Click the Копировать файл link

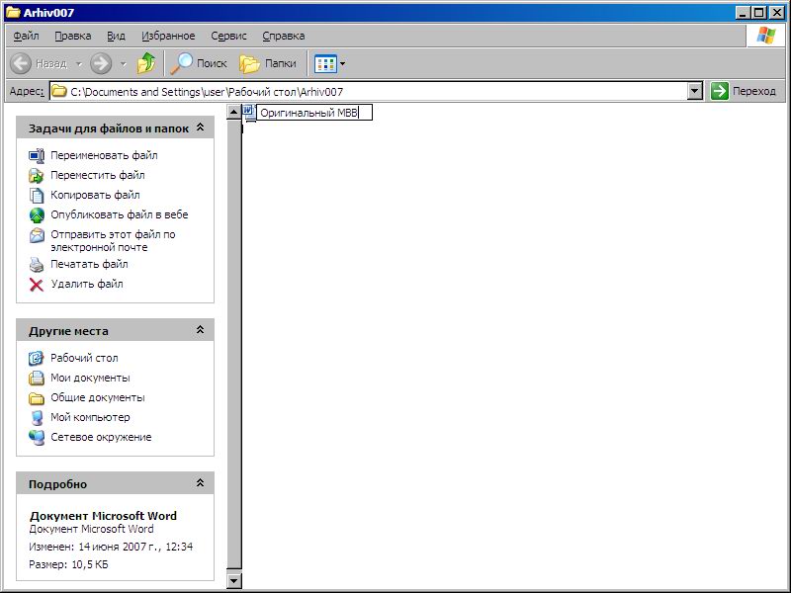[x=95, y=195]
